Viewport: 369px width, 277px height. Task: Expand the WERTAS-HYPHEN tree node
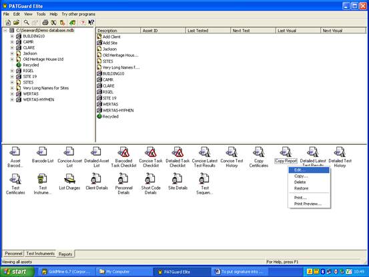[x=12, y=99]
